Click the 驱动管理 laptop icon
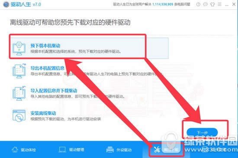The height and width of the screenshot is (158, 238). click(x=62, y=150)
